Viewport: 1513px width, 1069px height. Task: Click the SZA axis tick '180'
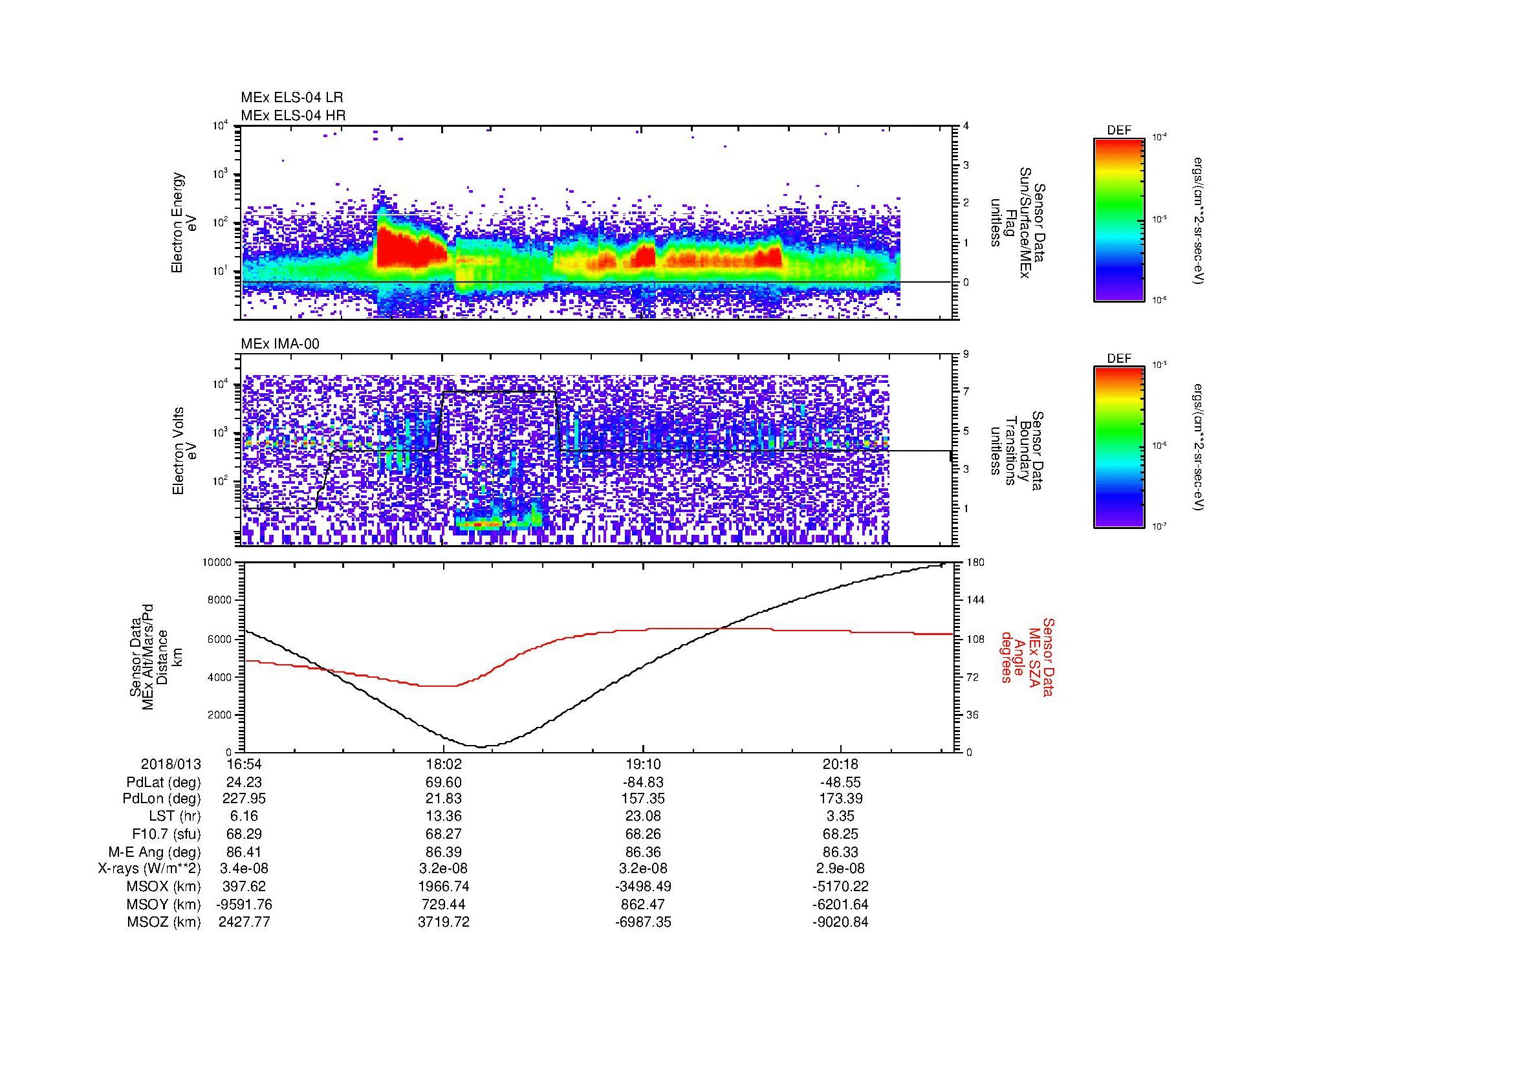(975, 562)
